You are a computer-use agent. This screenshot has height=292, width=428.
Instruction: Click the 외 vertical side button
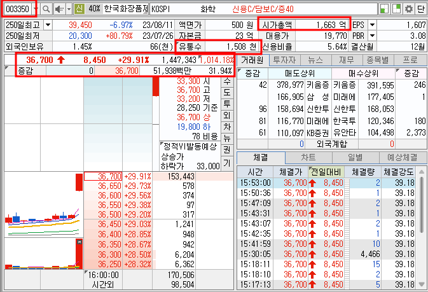227,115
